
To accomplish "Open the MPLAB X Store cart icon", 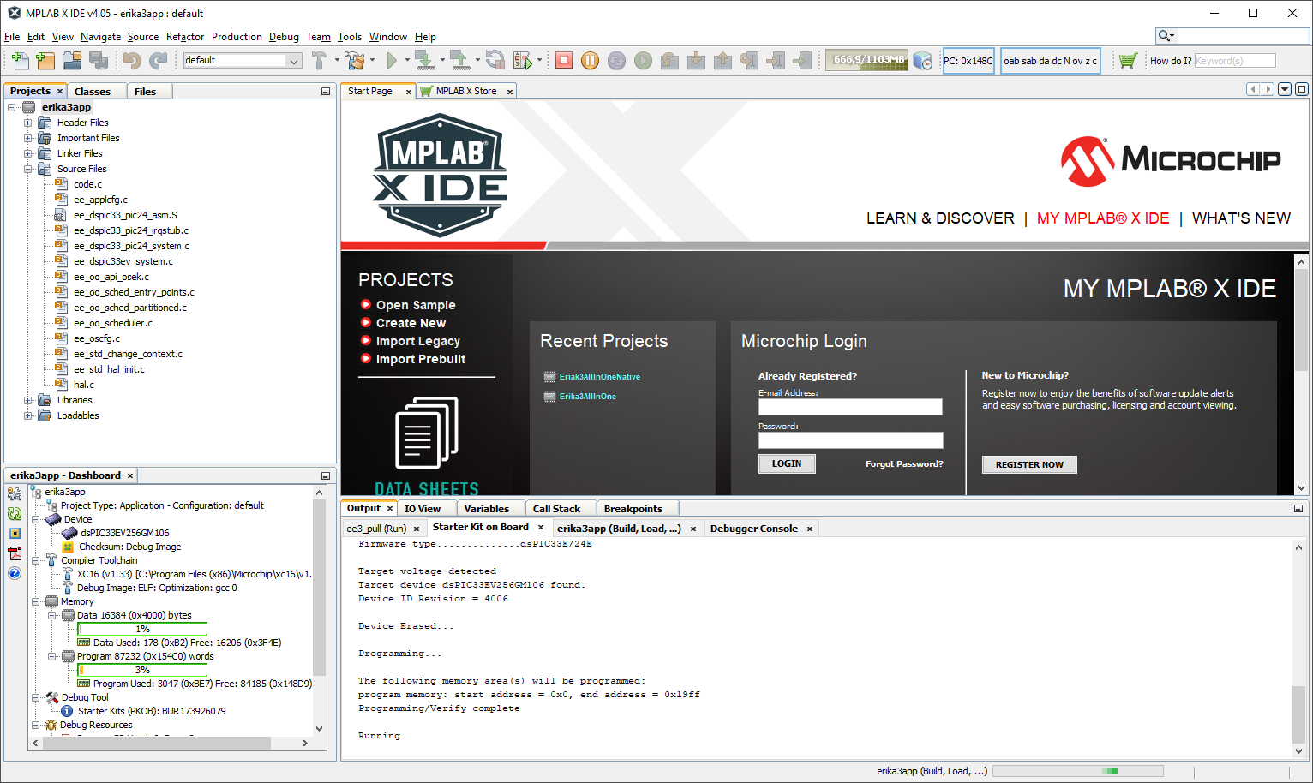I will click(x=1128, y=61).
